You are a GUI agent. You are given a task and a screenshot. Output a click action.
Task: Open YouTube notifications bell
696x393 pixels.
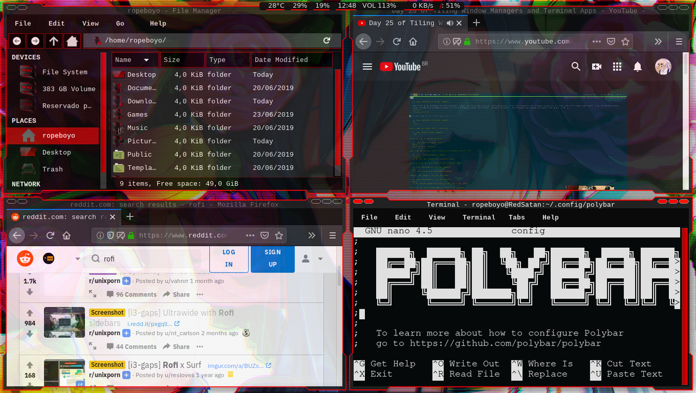pyautogui.click(x=638, y=66)
